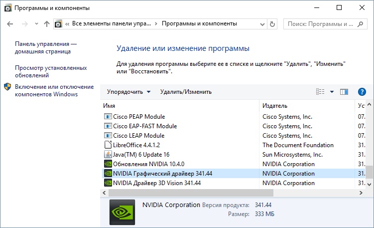The height and width of the screenshot is (228, 374).
Task: Click the breadcrumb separator arrow
Action: point(156,23)
